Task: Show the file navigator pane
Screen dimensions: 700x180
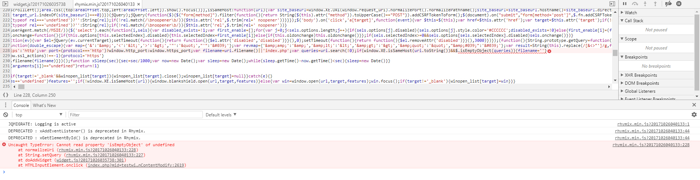Action: pyautogui.click(x=5, y=4)
